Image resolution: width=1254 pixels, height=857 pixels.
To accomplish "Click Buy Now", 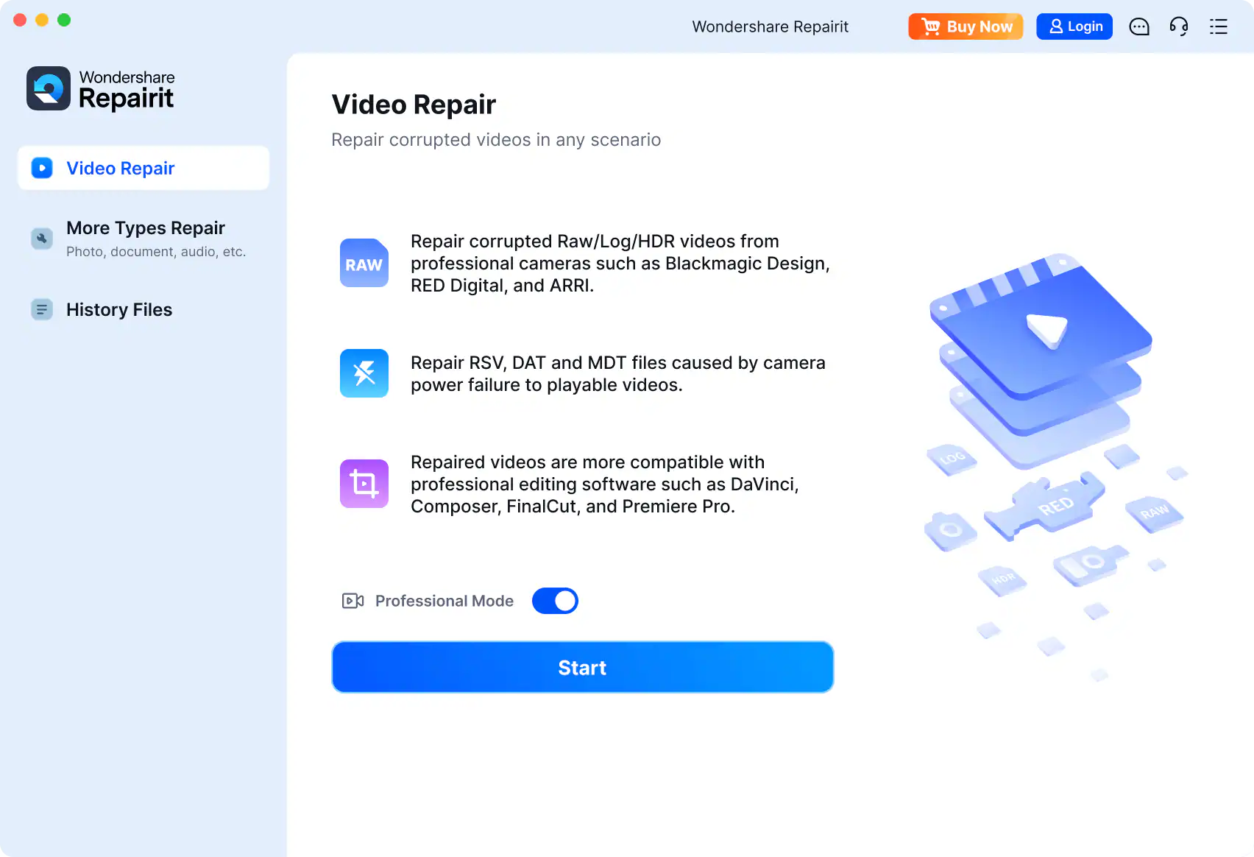I will 966,27.
